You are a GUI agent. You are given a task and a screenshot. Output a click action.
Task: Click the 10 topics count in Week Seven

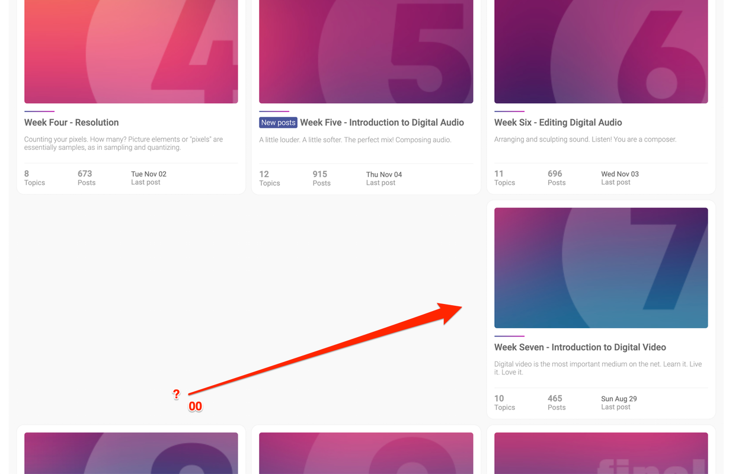coord(499,398)
